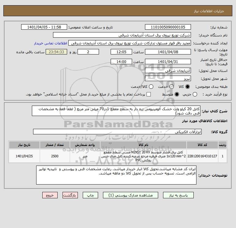The image size is (236, 228).
Task: Click the کد کالا column header
Action: click(x=202, y=145)
